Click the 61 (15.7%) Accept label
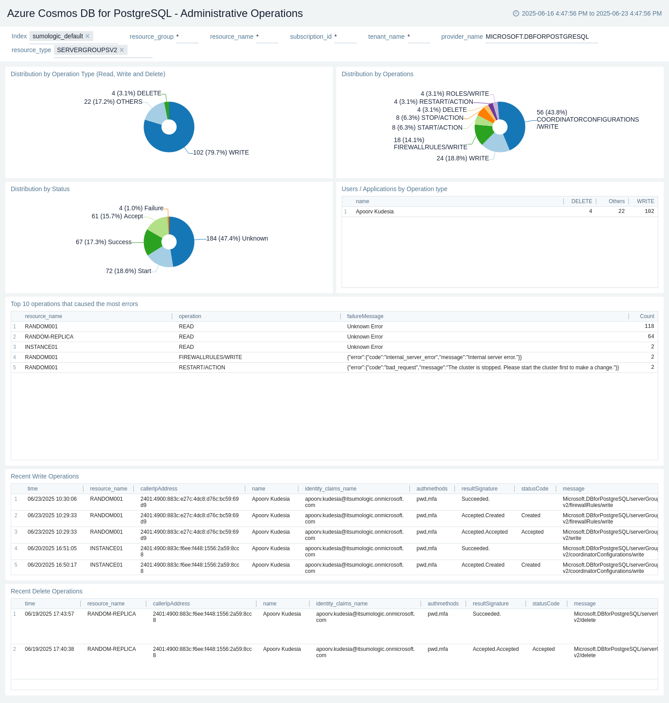The height and width of the screenshot is (703, 669). click(117, 216)
